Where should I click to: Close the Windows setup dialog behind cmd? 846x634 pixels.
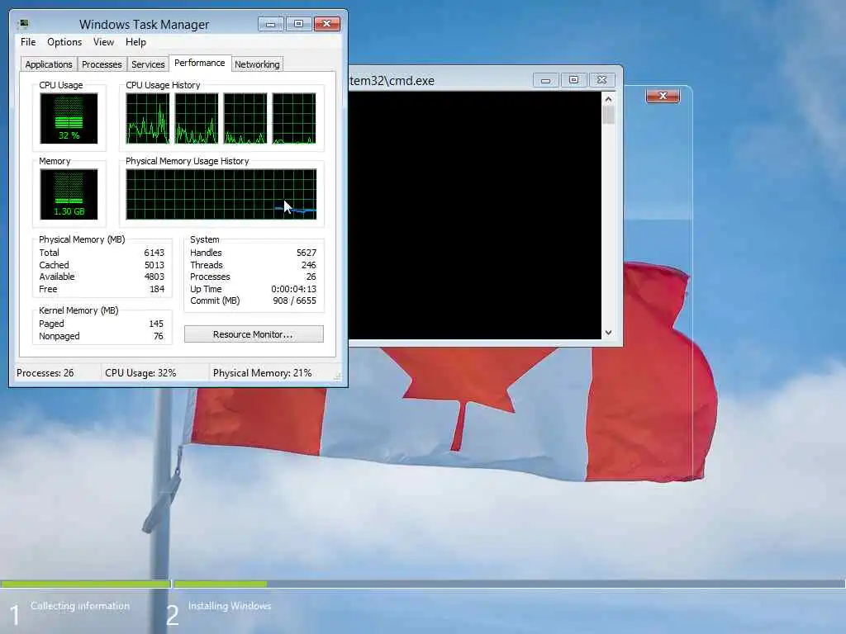click(663, 96)
